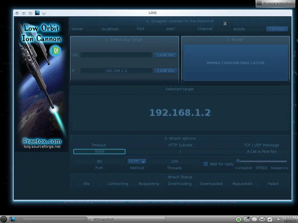Click the 'Downloading' status label

coord(180,184)
